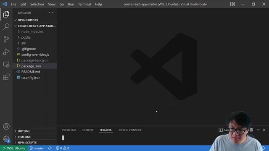Image resolution: width=269 pixels, height=151 pixels.
Task: Select the TERMINAL tab
Action: click(106, 130)
